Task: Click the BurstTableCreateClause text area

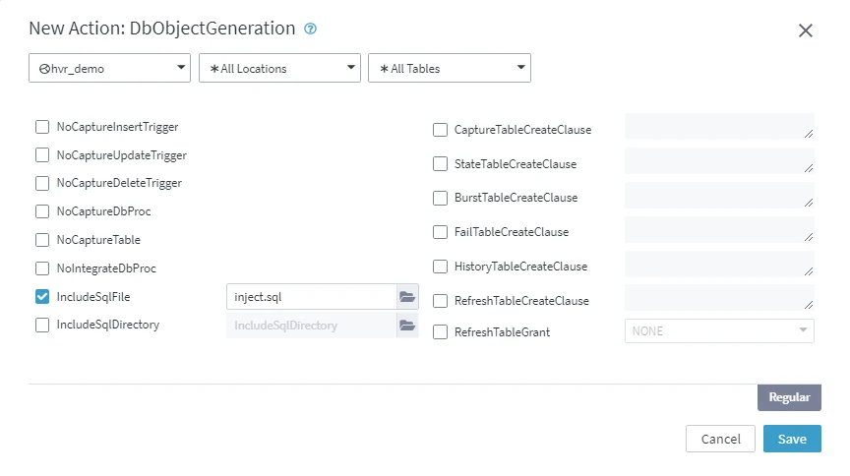Action: pos(719,195)
